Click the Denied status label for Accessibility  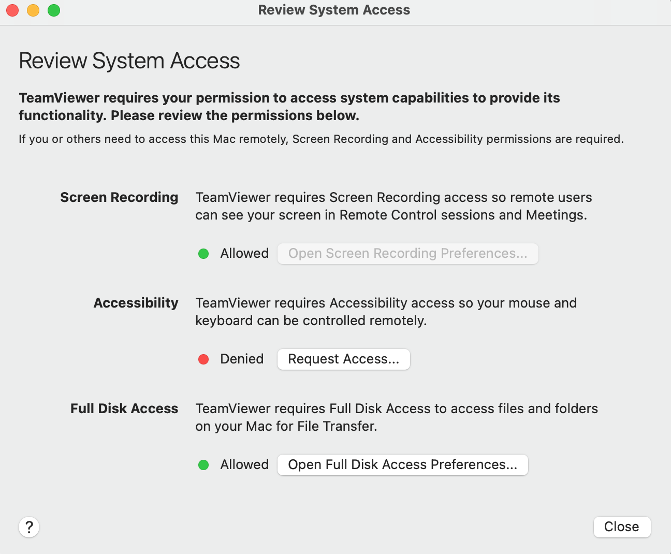click(242, 359)
